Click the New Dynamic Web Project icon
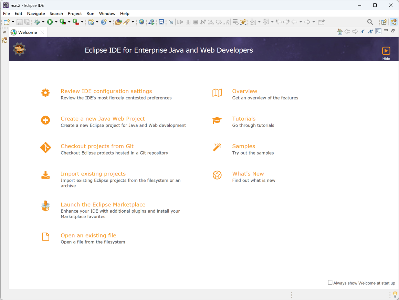 (x=91, y=22)
